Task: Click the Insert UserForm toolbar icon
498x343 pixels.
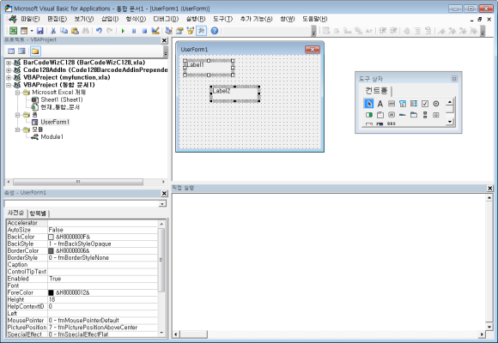Action: click(24, 31)
